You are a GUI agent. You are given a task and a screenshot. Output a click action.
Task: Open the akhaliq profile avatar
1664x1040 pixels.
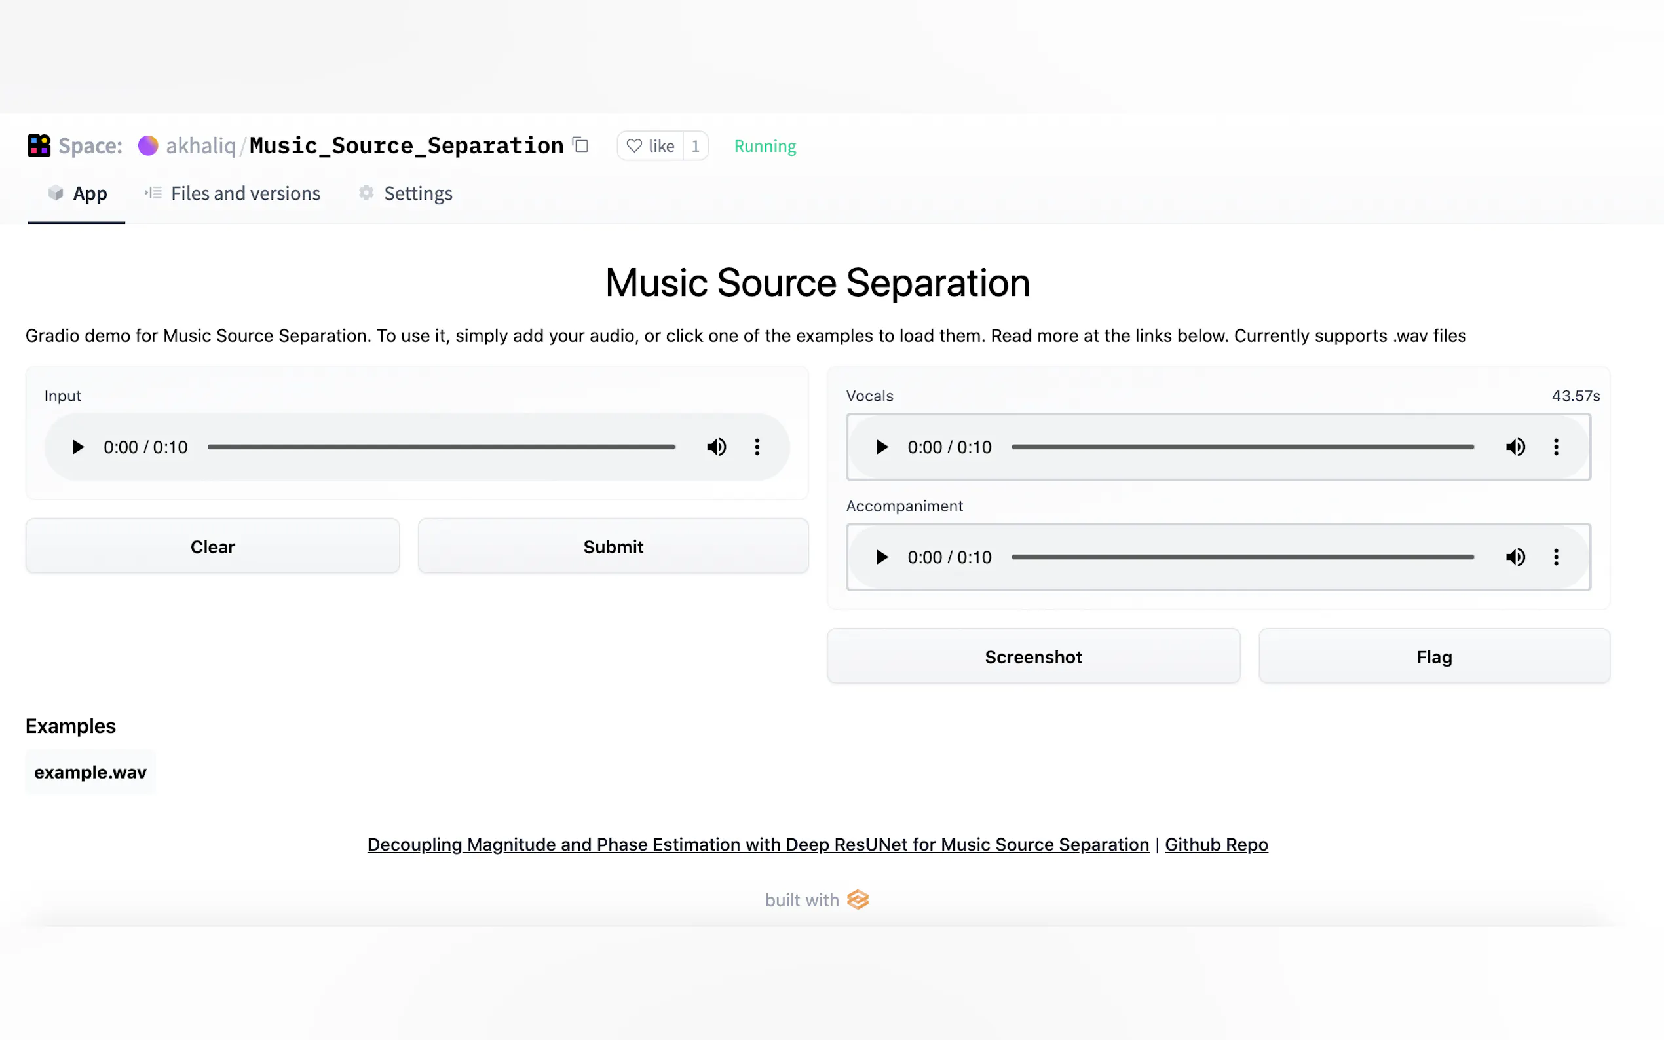tap(149, 145)
